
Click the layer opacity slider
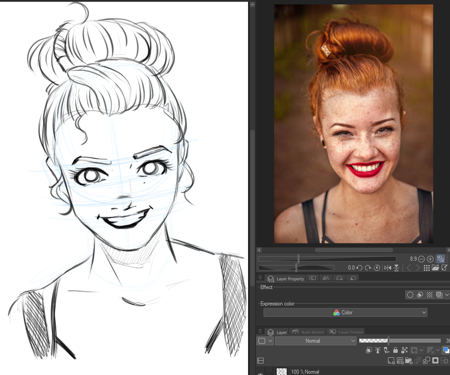click(x=400, y=341)
